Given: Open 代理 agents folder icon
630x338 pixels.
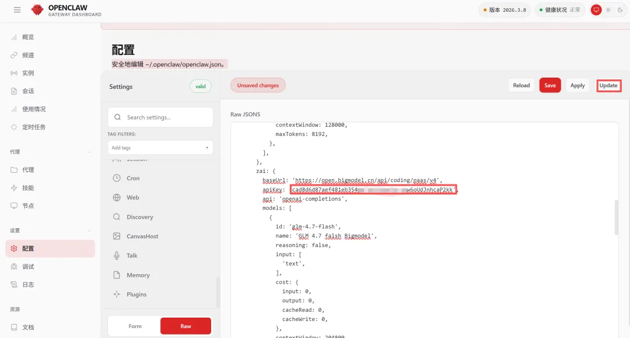Looking at the screenshot, I should (x=13, y=170).
